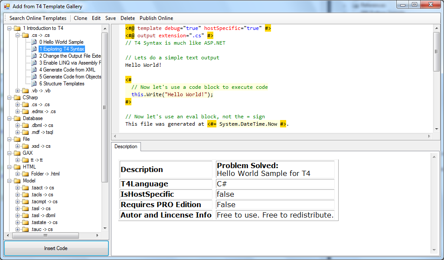Click Publish Online in the toolbar

click(156, 18)
